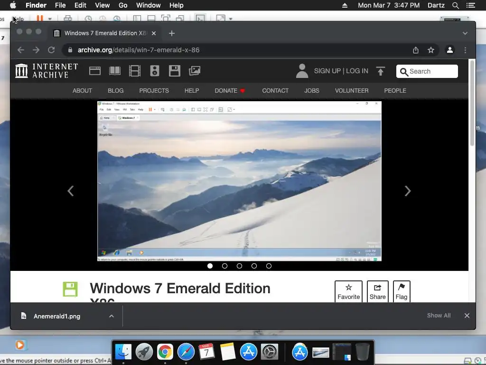The image size is (486, 365).
Task: Open the HELP nav link
Action: pyautogui.click(x=192, y=91)
